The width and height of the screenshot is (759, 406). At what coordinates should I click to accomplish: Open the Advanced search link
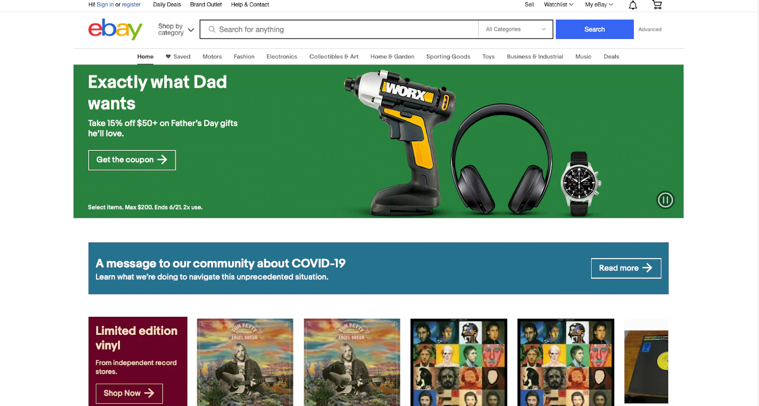pyautogui.click(x=650, y=29)
